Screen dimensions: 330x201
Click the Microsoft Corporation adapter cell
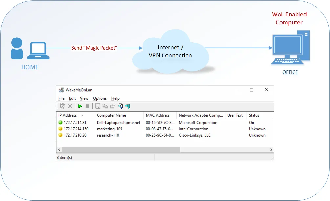point(198,122)
